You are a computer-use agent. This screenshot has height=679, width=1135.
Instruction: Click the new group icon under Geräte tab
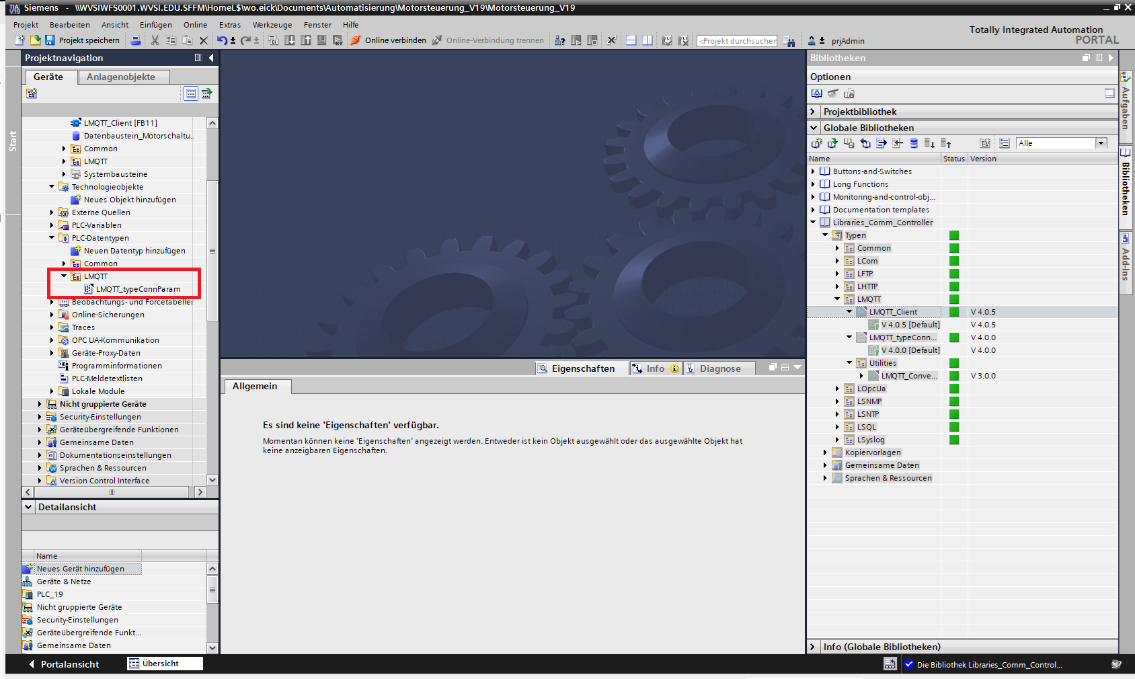click(32, 93)
